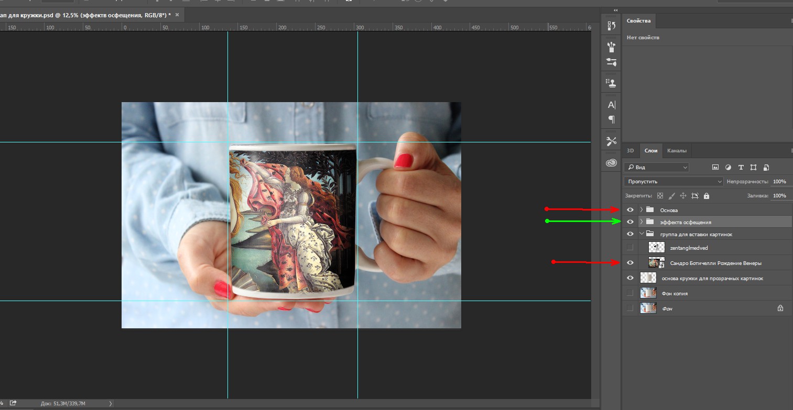Switch to the Каналы tab
This screenshot has width=793, height=410.
click(677, 151)
